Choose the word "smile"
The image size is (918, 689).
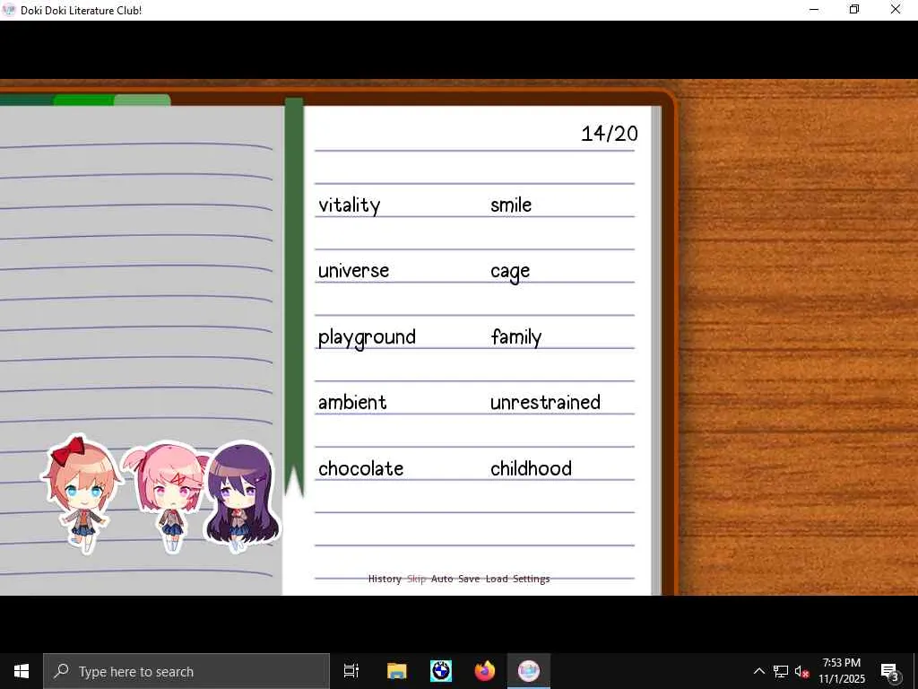tap(511, 205)
